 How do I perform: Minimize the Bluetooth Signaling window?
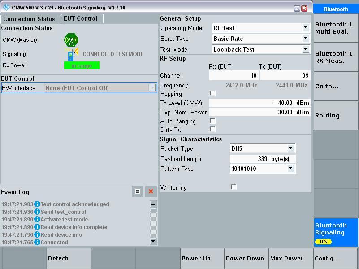point(297,9)
